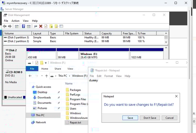
Task: Click the Connect/Rescan disk toolbar icon
Action: click(x=36, y=26)
